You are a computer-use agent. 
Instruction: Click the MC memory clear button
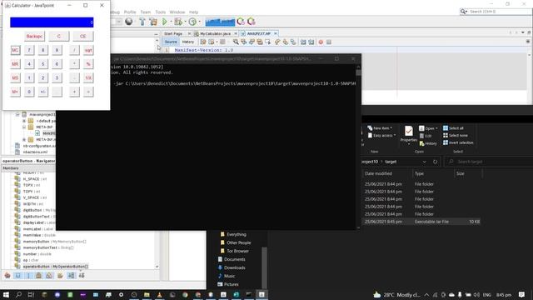15,50
